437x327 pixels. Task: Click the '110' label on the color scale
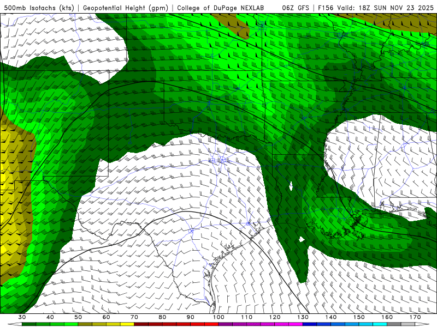coord(247,317)
